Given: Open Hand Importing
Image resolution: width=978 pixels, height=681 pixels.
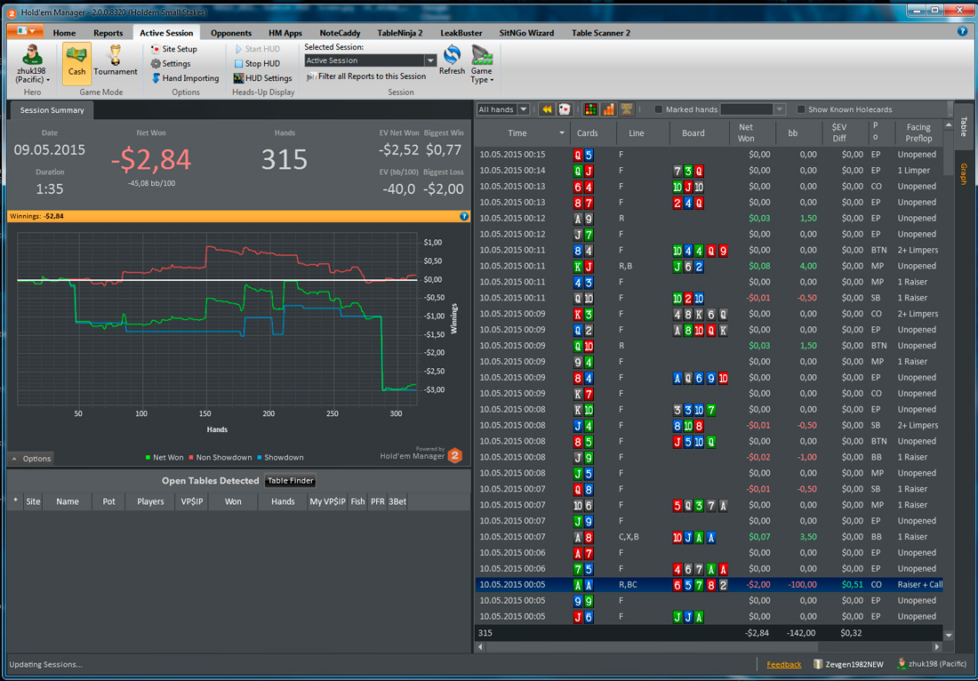Looking at the screenshot, I should point(185,78).
